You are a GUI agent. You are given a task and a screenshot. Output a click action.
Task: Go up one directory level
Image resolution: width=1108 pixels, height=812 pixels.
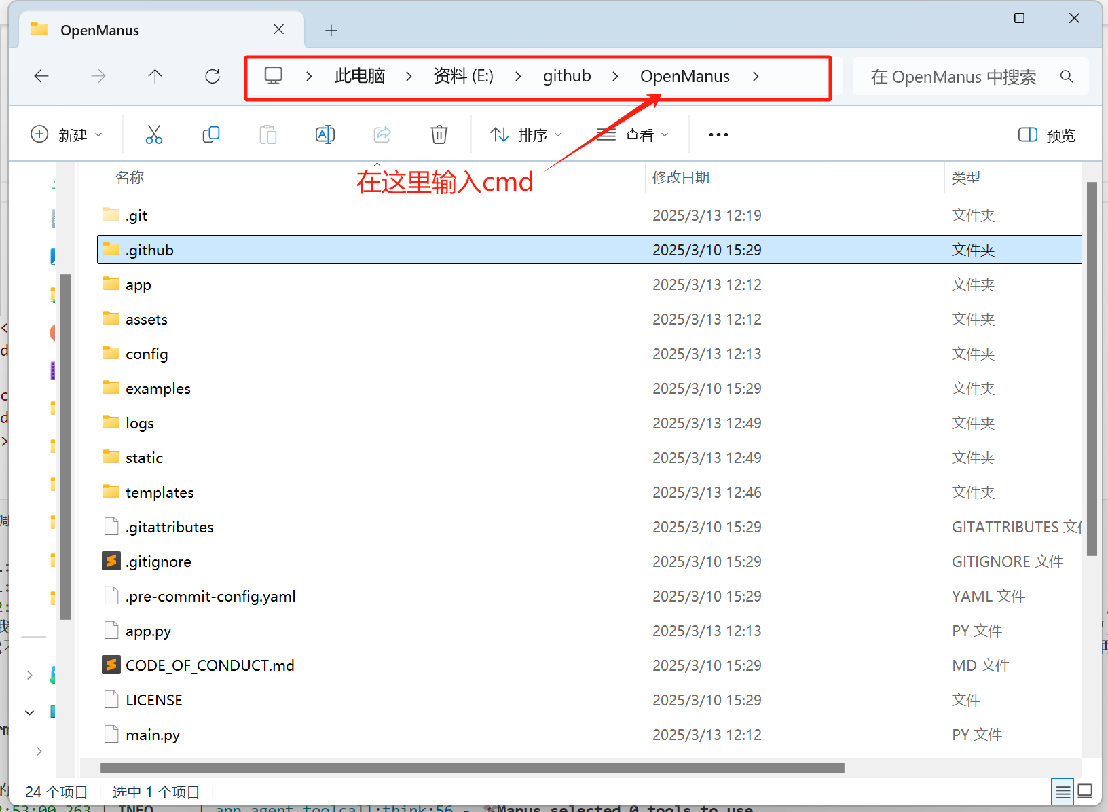(x=155, y=76)
